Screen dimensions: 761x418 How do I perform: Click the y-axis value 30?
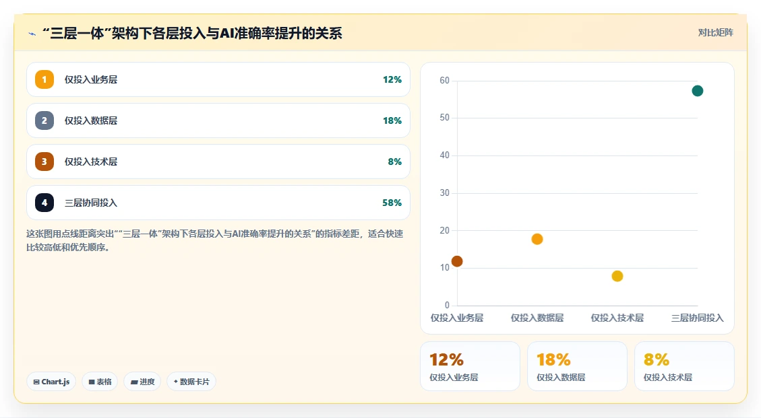(445, 193)
